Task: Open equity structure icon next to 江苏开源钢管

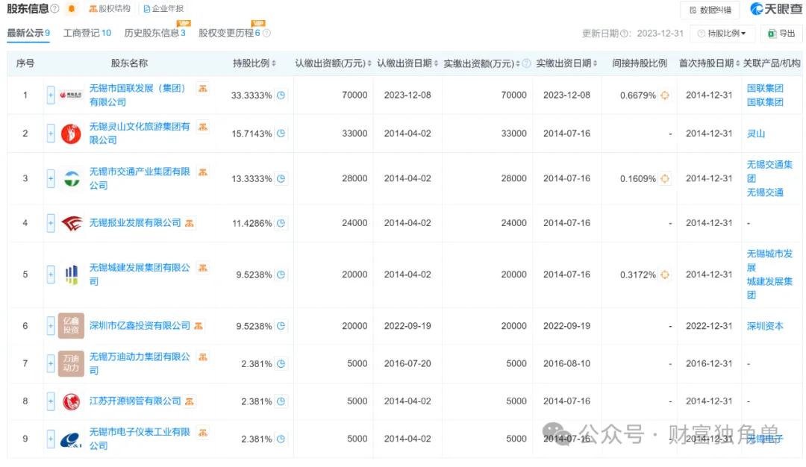Action: [x=189, y=401]
